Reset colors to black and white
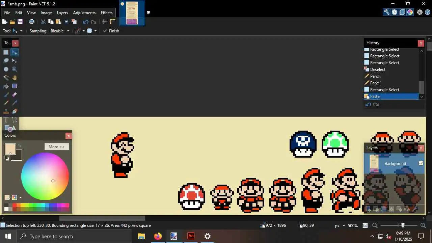432x243 pixels. click(x=7, y=158)
